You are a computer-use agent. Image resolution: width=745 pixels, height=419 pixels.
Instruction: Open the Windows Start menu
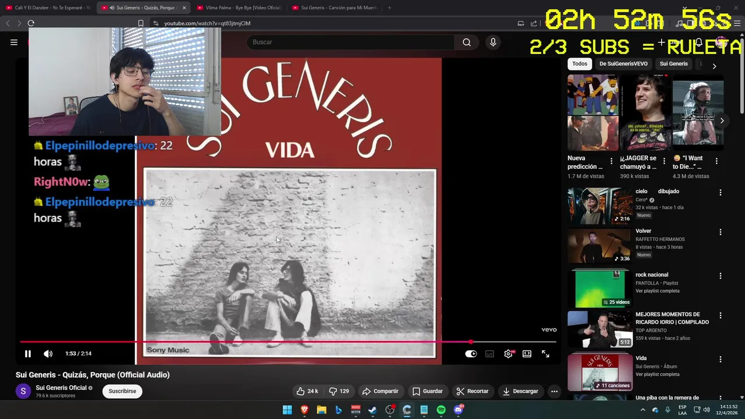pos(288,410)
